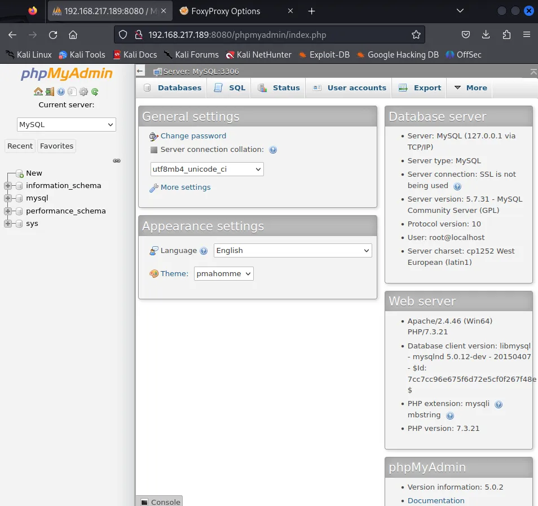Expand the sys database node
The image size is (538, 506).
(7, 224)
